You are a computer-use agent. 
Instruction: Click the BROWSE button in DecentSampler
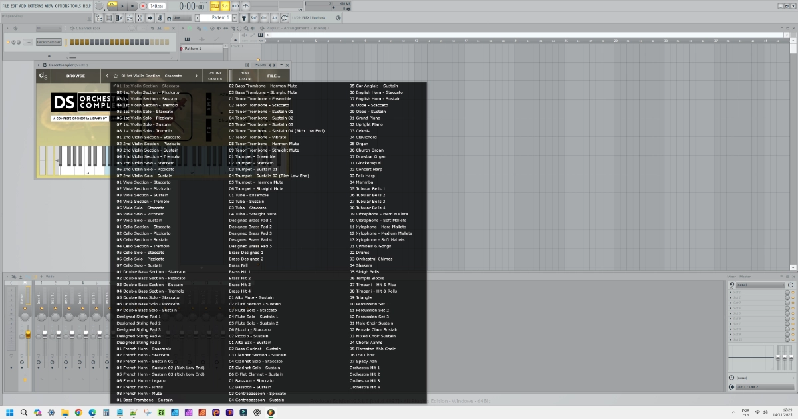[x=75, y=76]
